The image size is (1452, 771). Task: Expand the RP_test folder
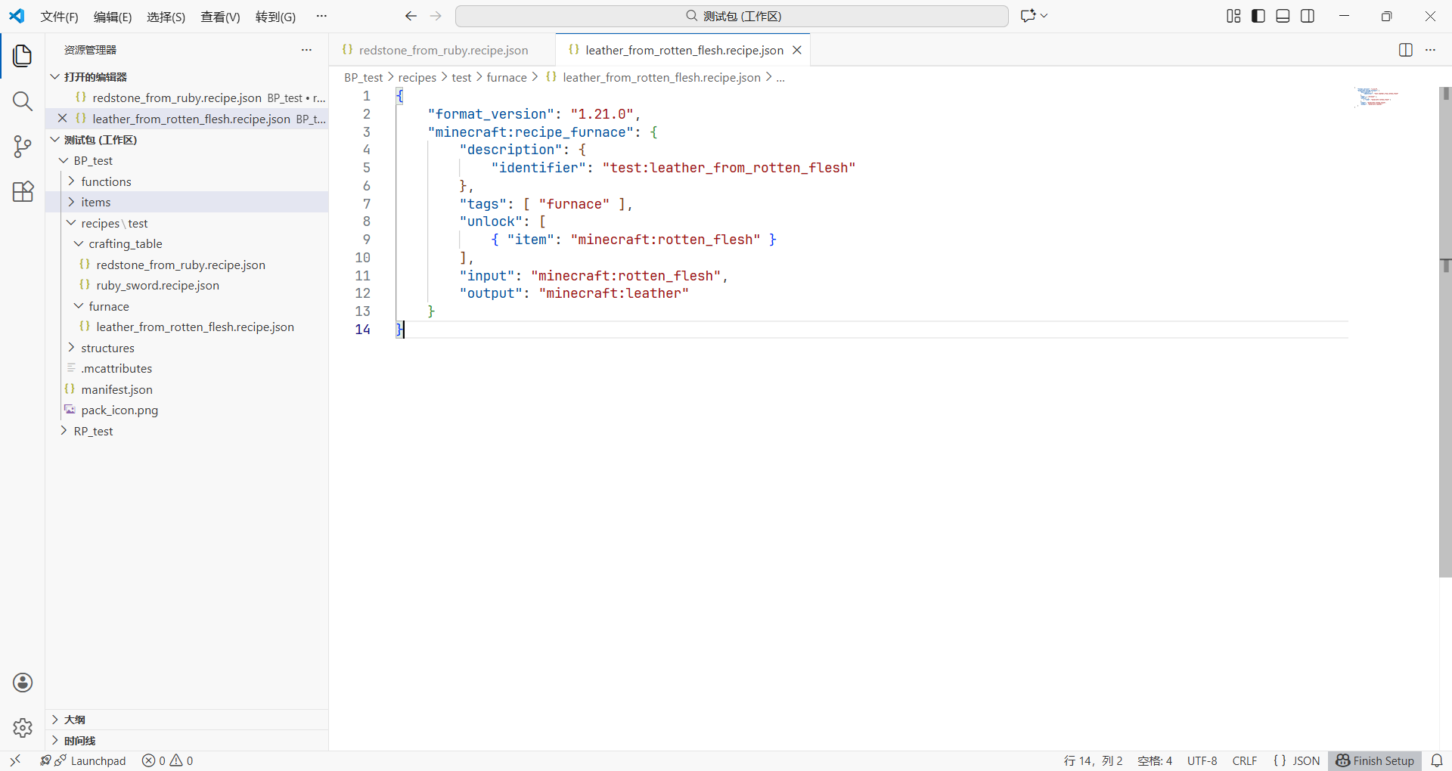(93, 431)
